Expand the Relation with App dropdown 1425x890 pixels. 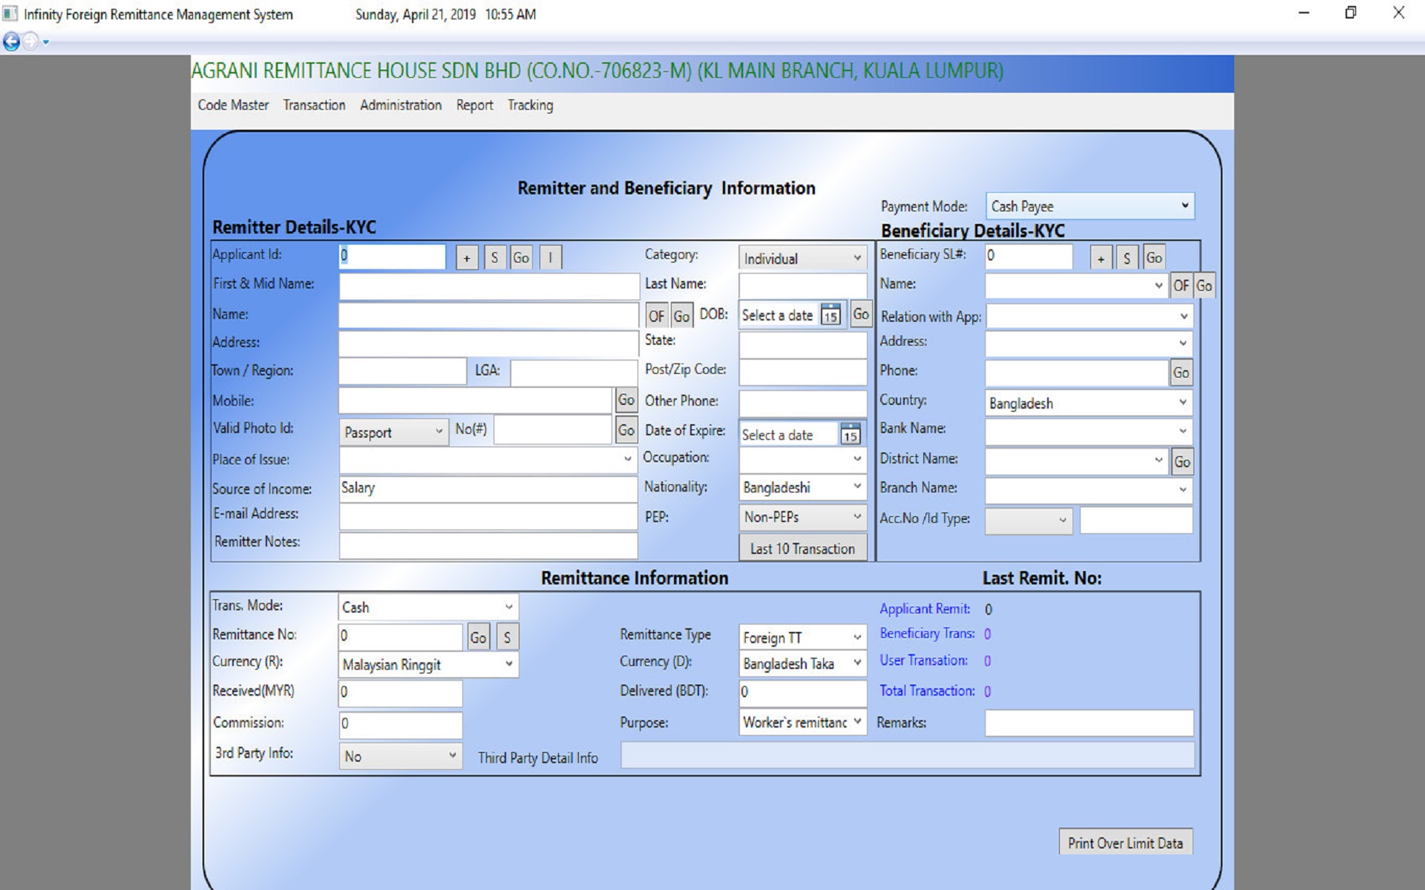[x=1089, y=317]
